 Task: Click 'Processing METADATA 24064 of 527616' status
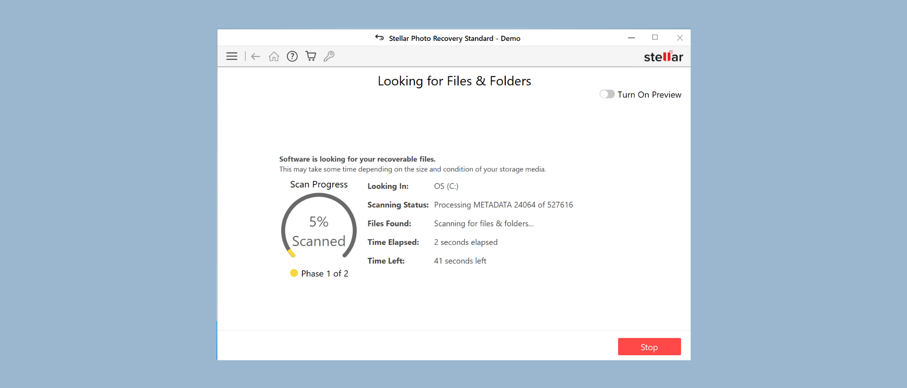pos(504,205)
